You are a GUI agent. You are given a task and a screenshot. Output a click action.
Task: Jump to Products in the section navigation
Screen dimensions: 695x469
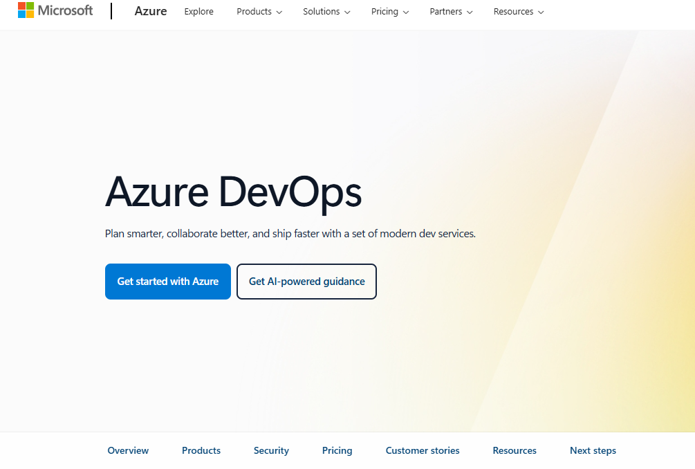tap(201, 450)
